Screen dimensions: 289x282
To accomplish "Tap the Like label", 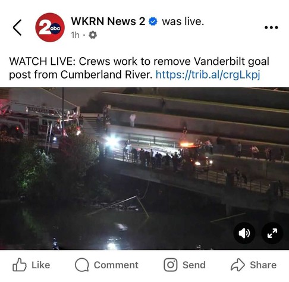I will [41, 265].
